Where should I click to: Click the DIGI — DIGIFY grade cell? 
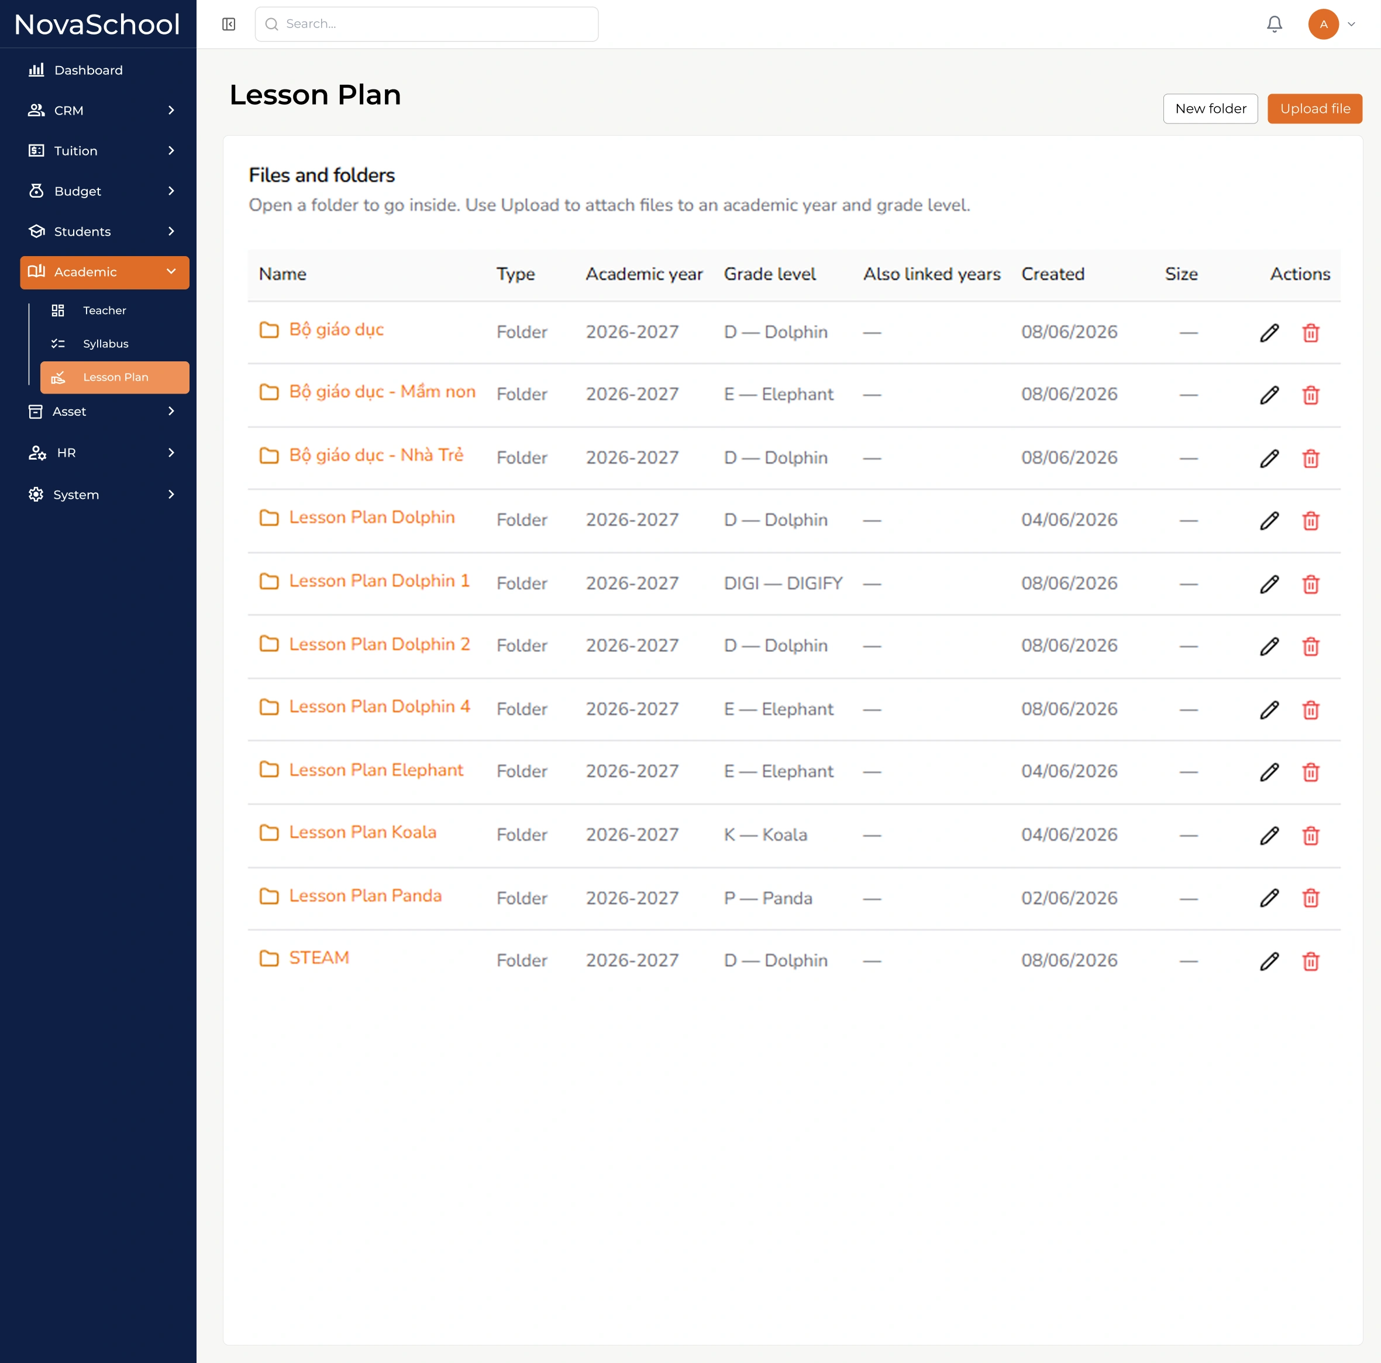coord(783,584)
